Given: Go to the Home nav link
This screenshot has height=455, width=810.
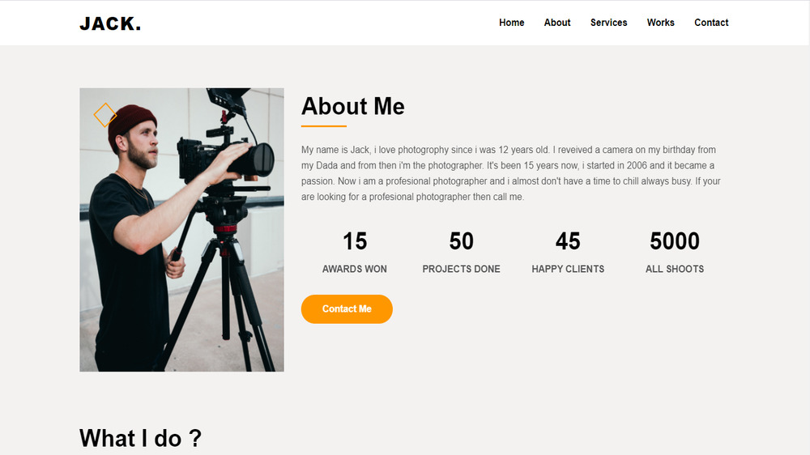Looking at the screenshot, I should pyautogui.click(x=511, y=23).
